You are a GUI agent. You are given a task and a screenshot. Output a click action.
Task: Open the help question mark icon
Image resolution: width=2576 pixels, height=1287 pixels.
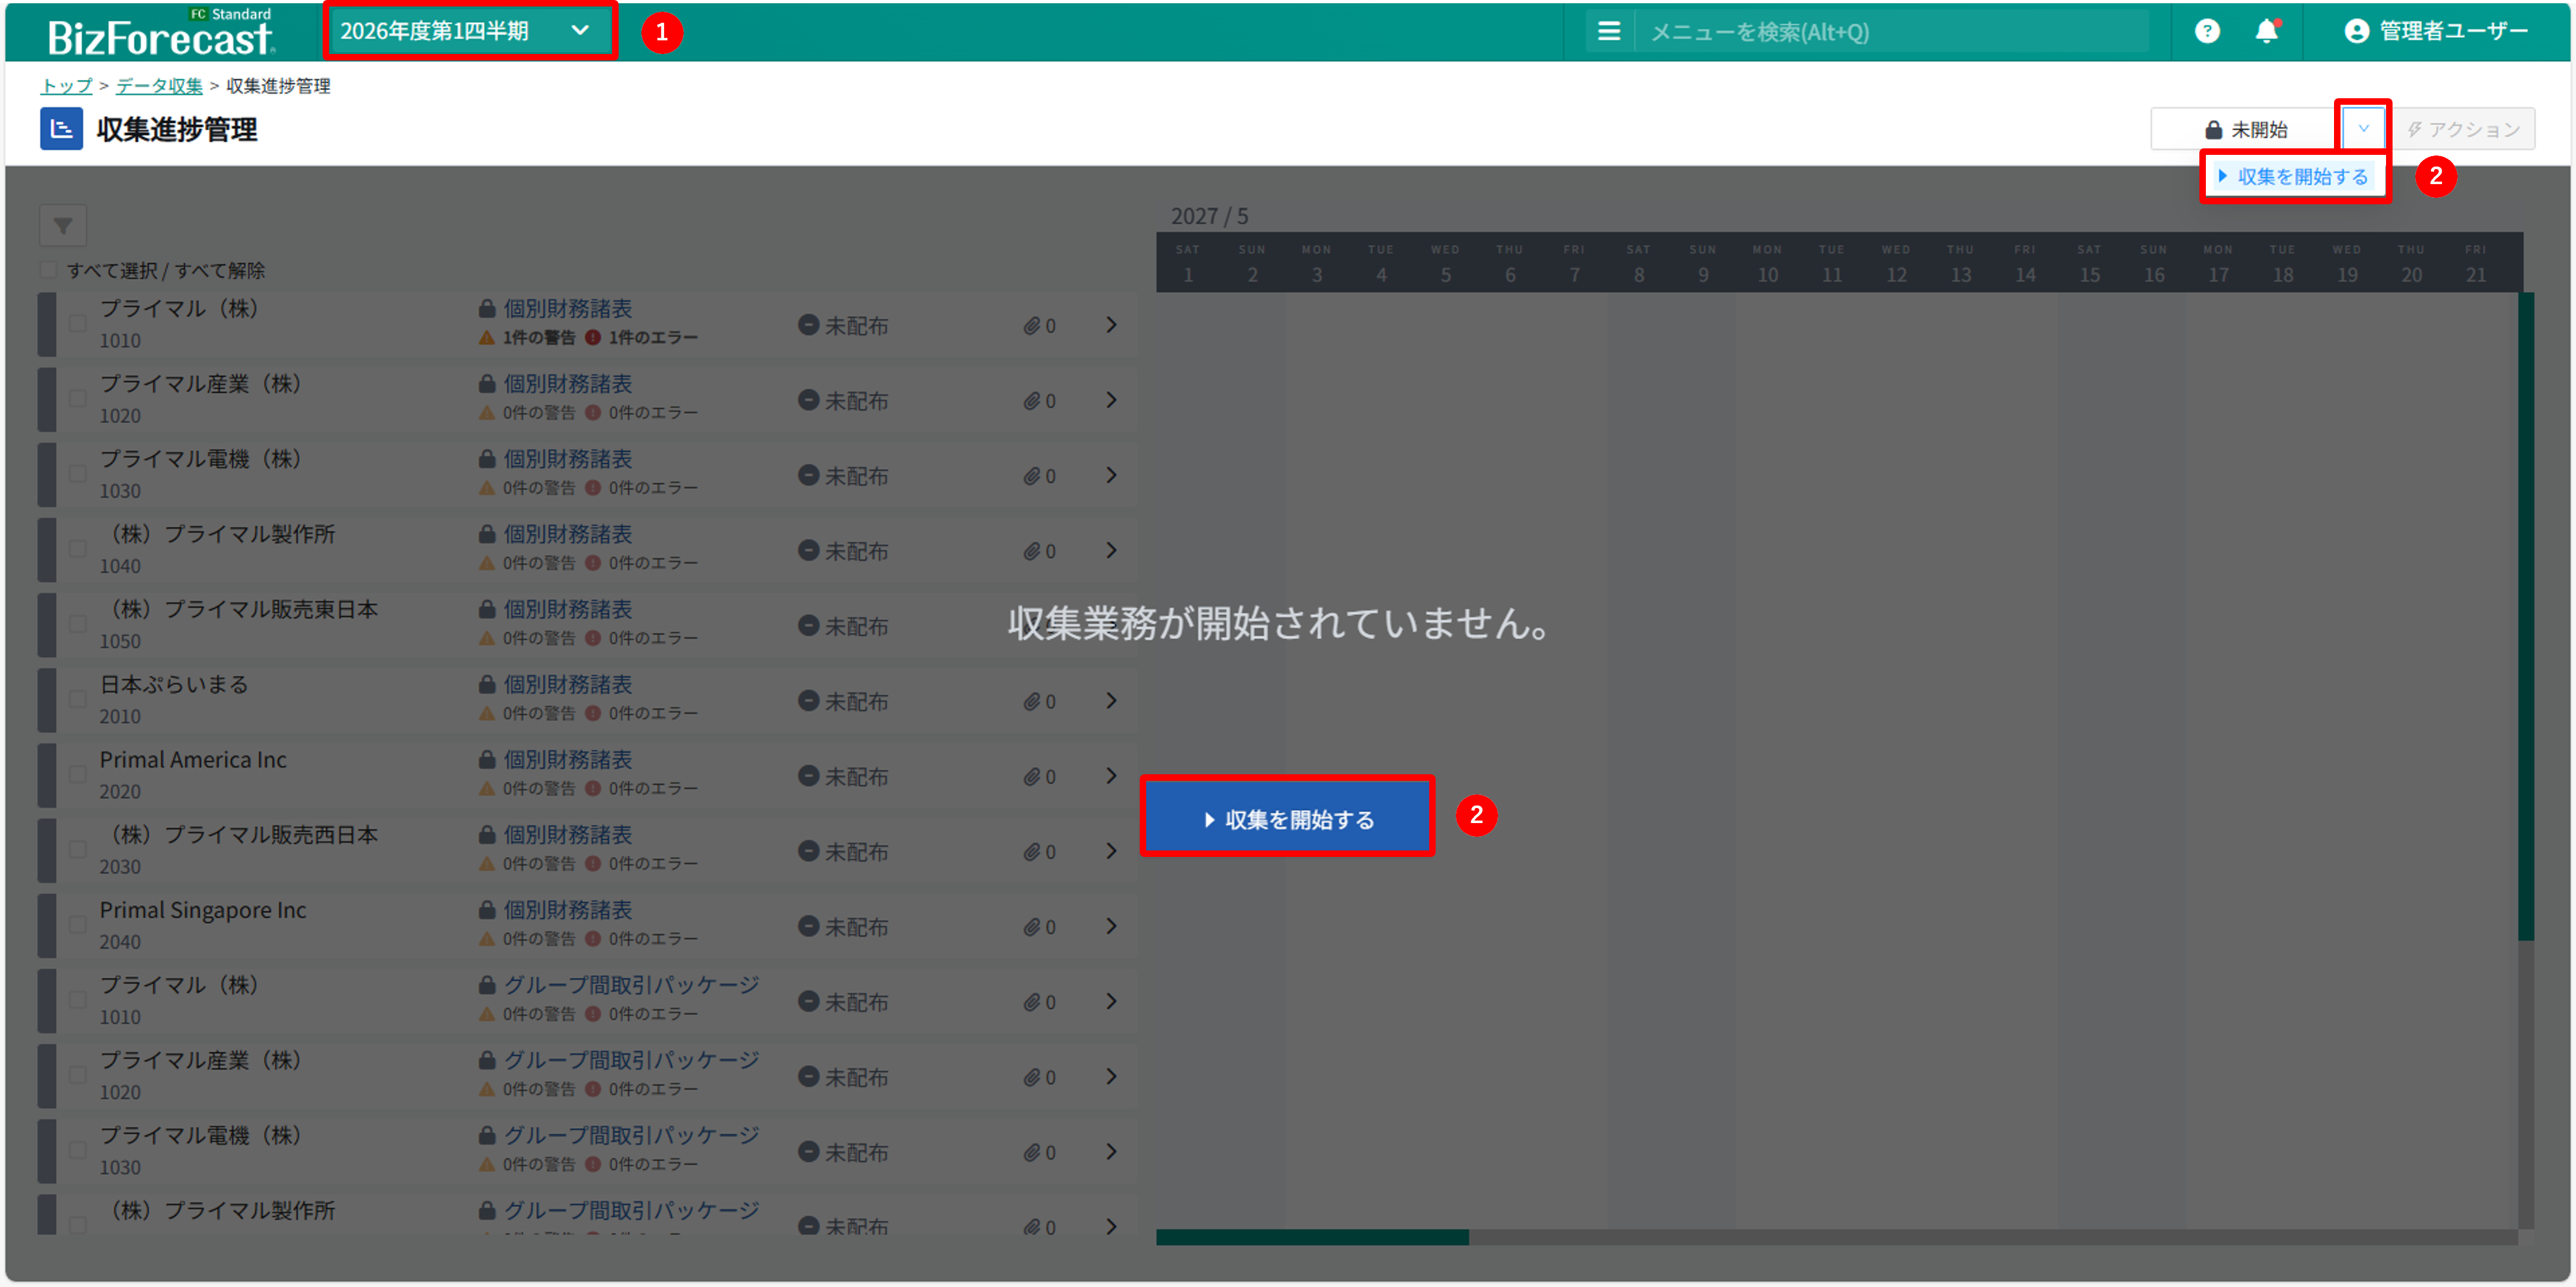click(x=2206, y=31)
